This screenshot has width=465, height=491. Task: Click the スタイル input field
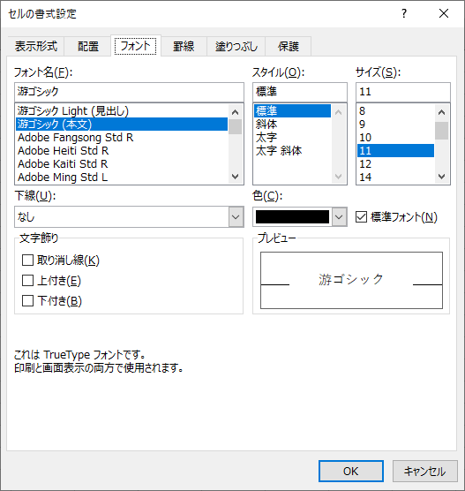point(300,92)
